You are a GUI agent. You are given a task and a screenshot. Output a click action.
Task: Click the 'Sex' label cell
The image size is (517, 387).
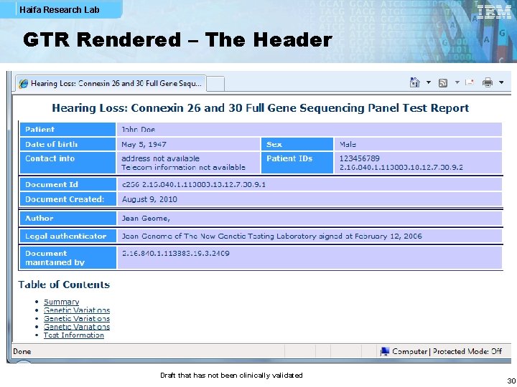coord(297,144)
